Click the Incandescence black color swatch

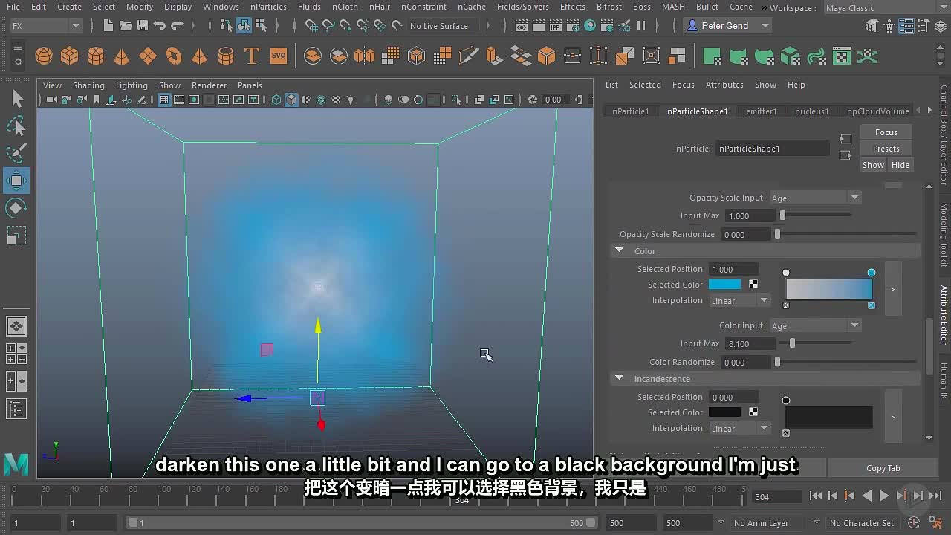pyautogui.click(x=724, y=412)
